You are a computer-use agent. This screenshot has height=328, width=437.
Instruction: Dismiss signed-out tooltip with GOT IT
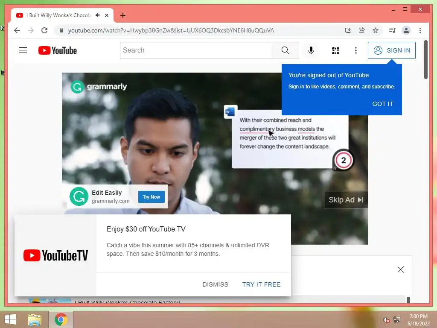pos(383,104)
